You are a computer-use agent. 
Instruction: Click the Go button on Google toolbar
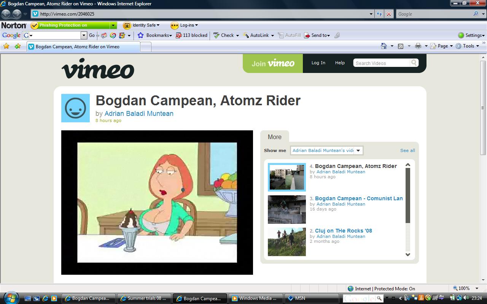tap(92, 35)
